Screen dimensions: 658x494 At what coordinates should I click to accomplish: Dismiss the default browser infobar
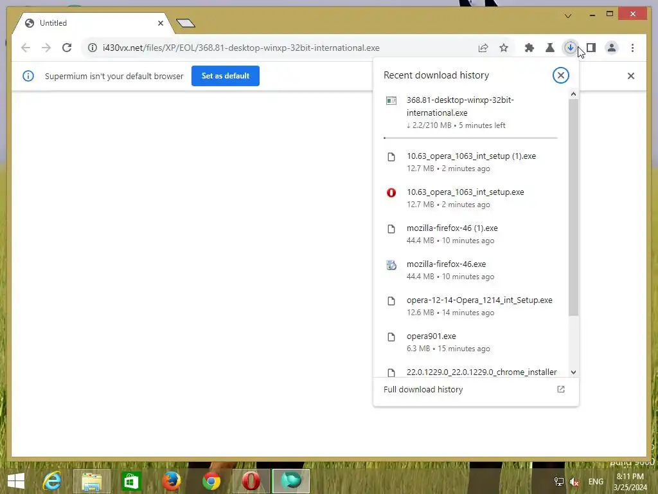click(631, 76)
